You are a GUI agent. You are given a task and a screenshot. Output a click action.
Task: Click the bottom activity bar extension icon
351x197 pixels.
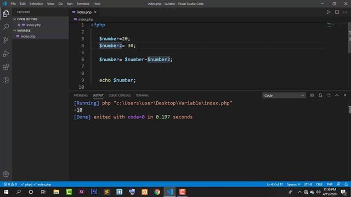pos(6,80)
